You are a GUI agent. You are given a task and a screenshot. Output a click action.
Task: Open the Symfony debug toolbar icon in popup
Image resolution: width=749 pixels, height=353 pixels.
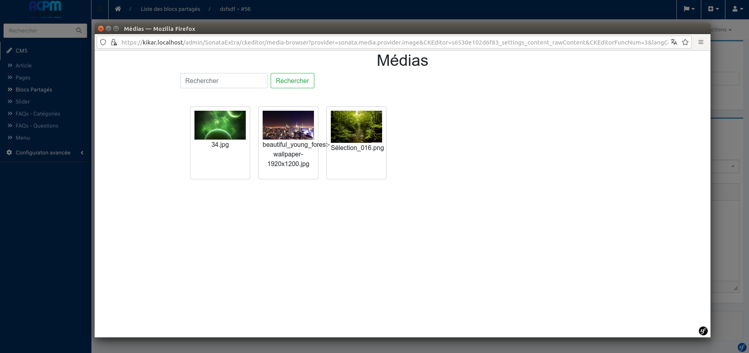pyautogui.click(x=703, y=331)
